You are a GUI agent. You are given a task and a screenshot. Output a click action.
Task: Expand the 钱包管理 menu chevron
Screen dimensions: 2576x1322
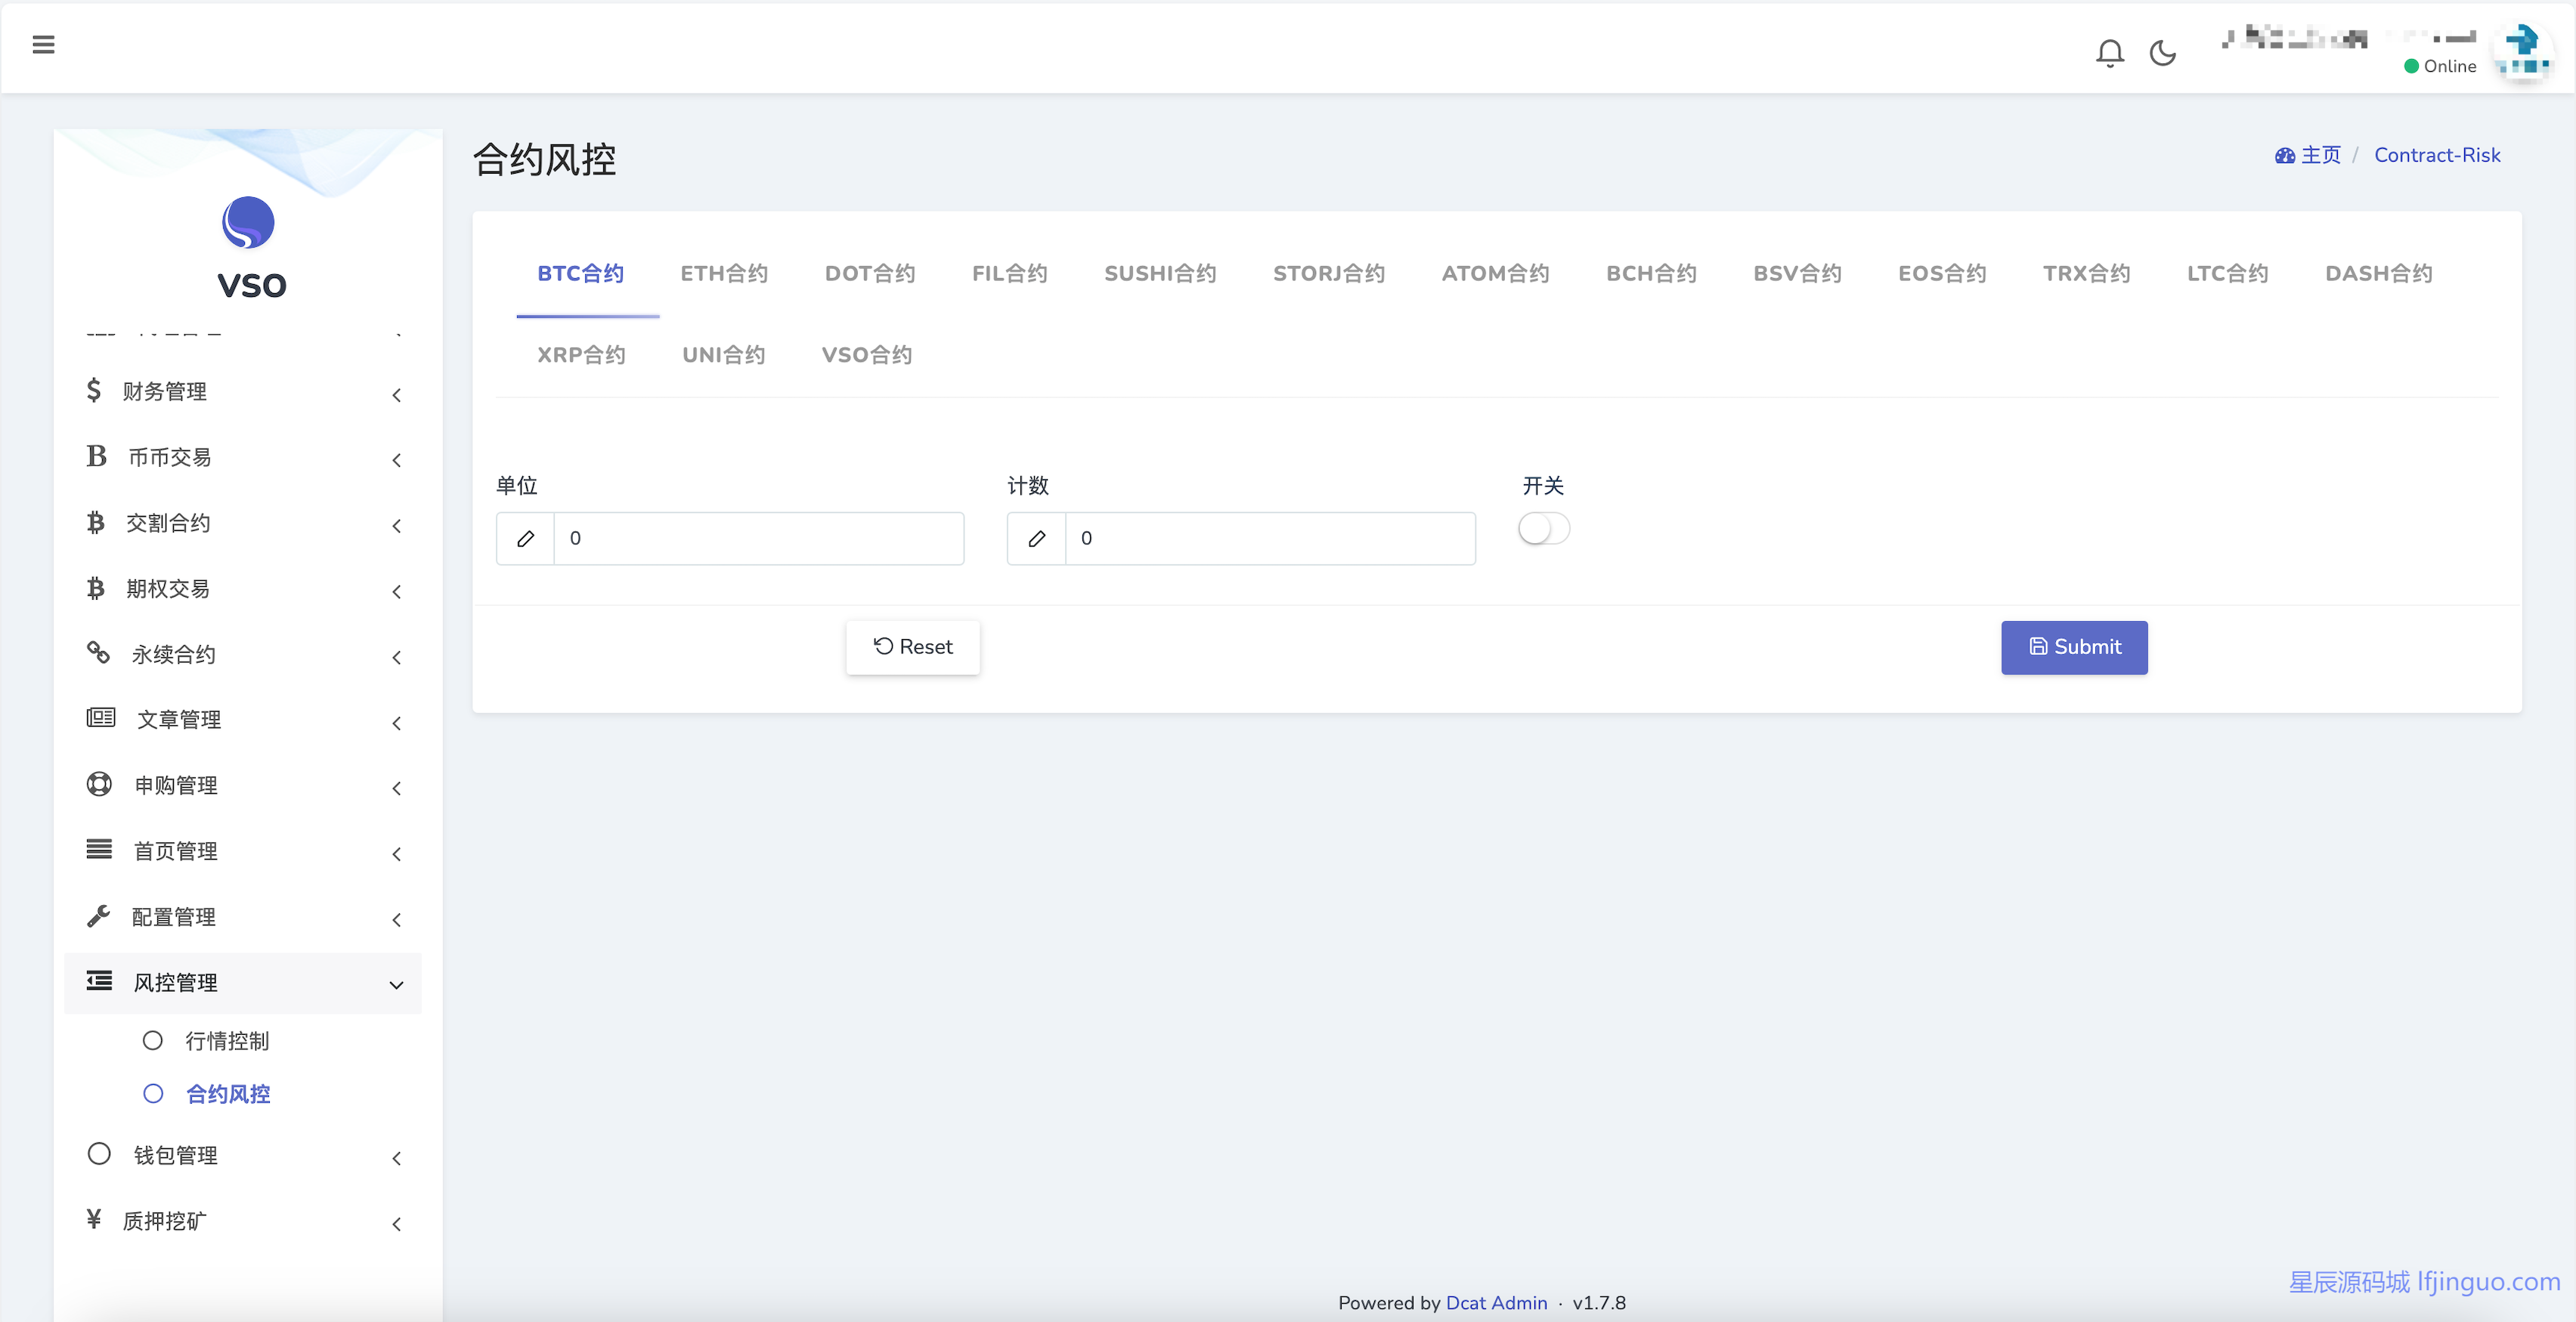[x=396, y=1157]
